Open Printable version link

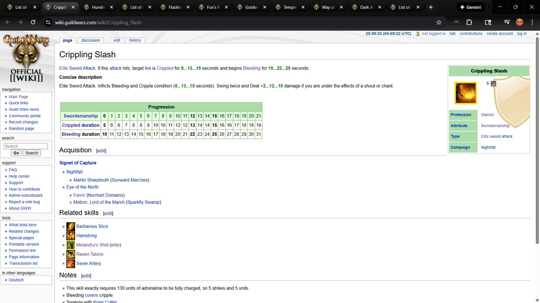tap(24, 244)
